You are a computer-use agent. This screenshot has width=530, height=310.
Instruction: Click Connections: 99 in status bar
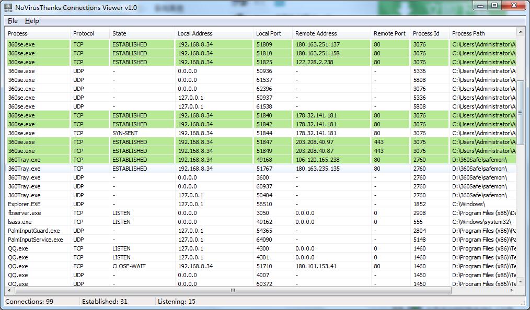click(x=29, y=302)
